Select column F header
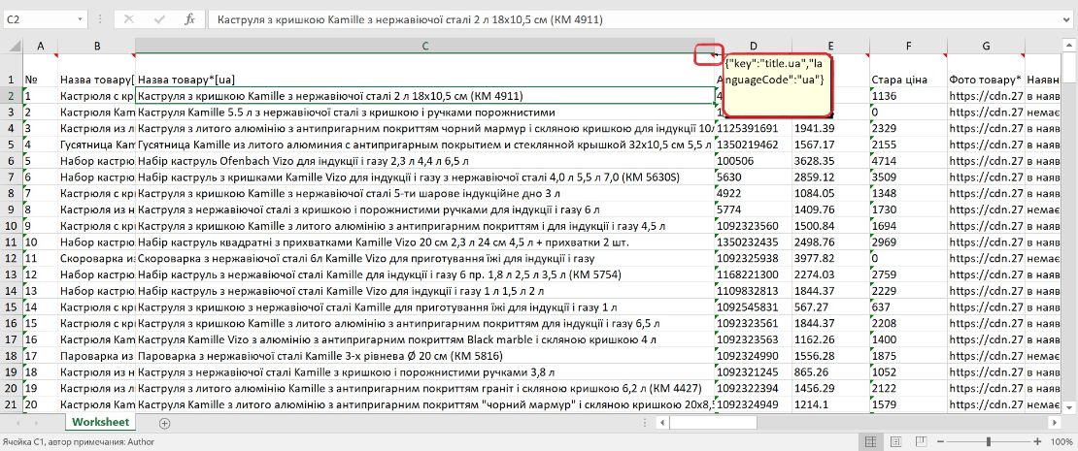Viewport: 1078px width, 451px height. [908, 46]
